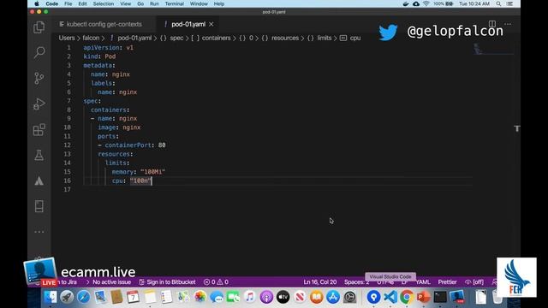The width and height of the screenshot is (548, 308).
Task: Open Wi-Fi status in menu bar
Action: click(426, 3)
